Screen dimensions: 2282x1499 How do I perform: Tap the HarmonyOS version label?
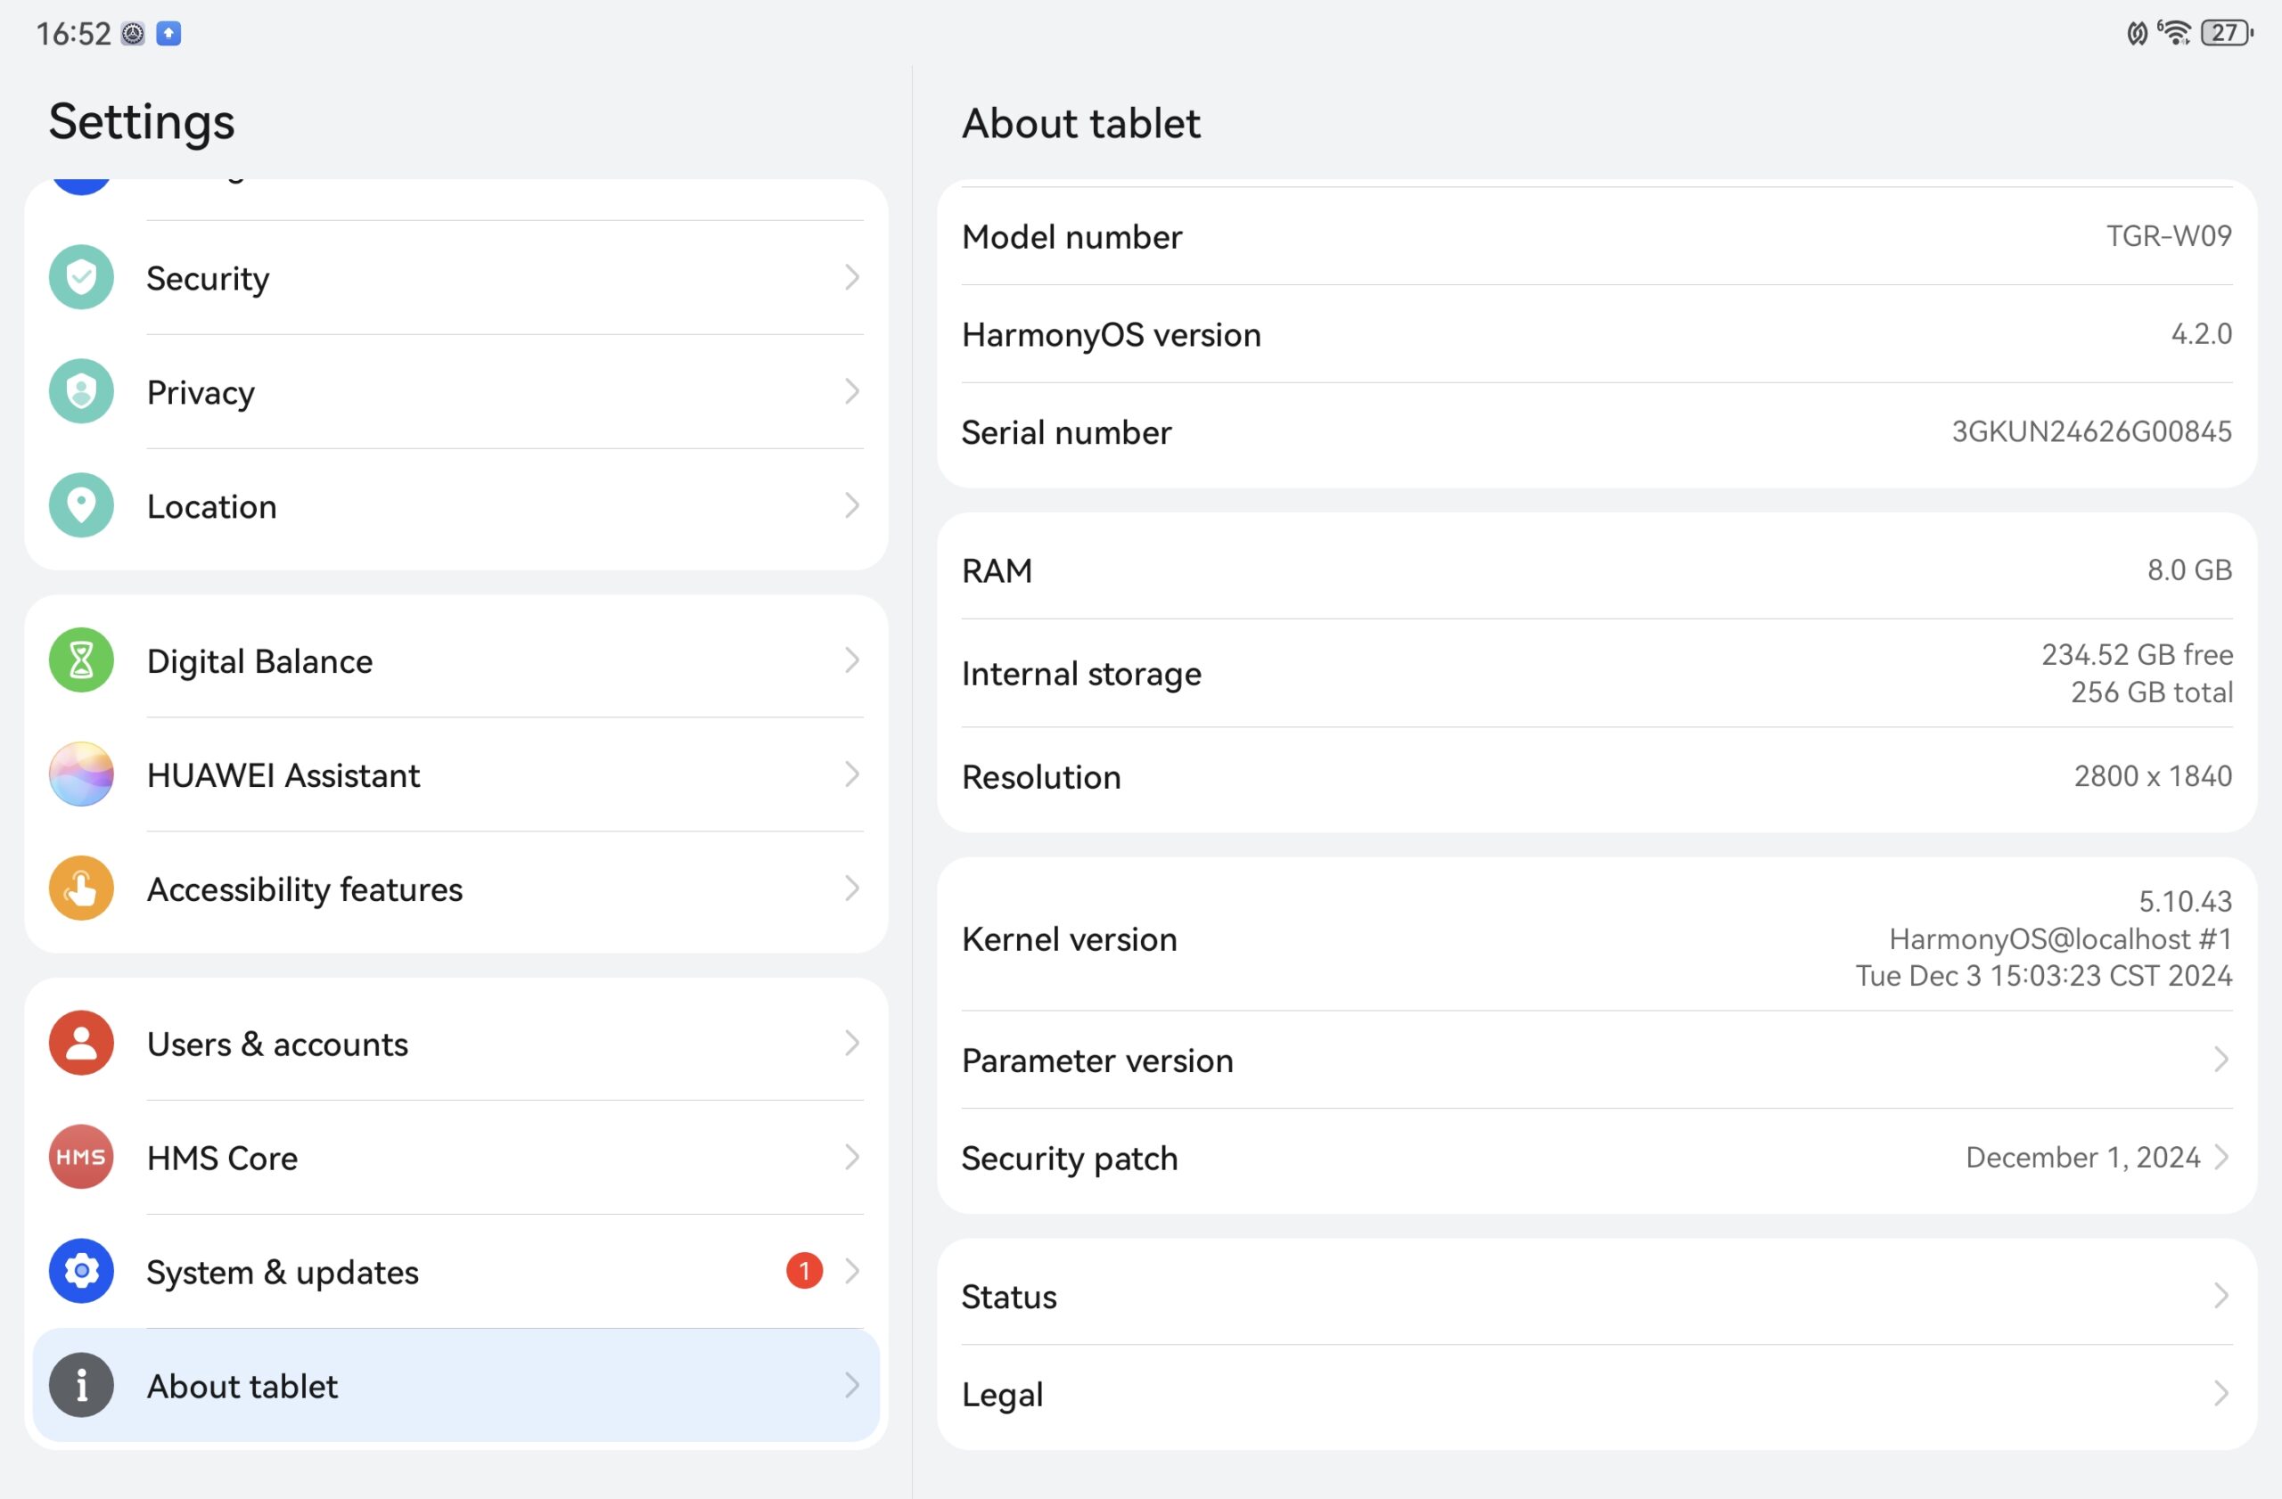[1112, 334]
